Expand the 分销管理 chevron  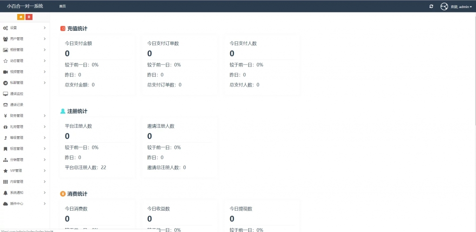(45, 159)
